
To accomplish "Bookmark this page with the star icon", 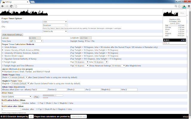I will point(179,6).
